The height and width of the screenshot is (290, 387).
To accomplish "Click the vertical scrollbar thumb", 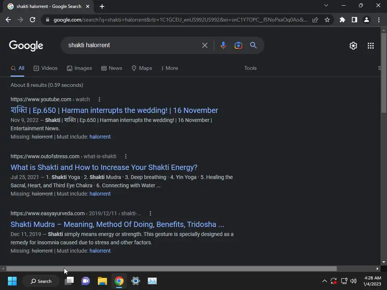I will [384, 73].
